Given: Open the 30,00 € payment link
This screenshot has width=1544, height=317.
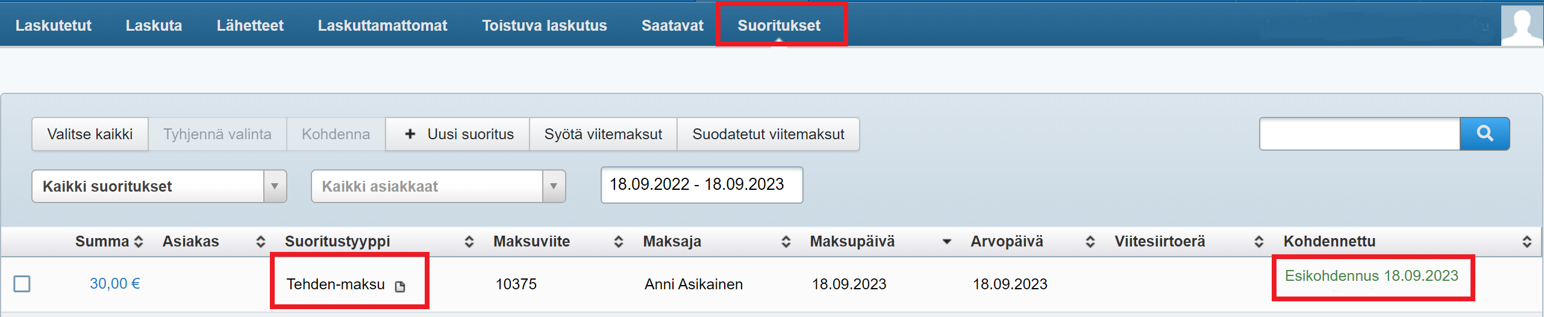Looking at the screenshot, I should pos(114,284).
